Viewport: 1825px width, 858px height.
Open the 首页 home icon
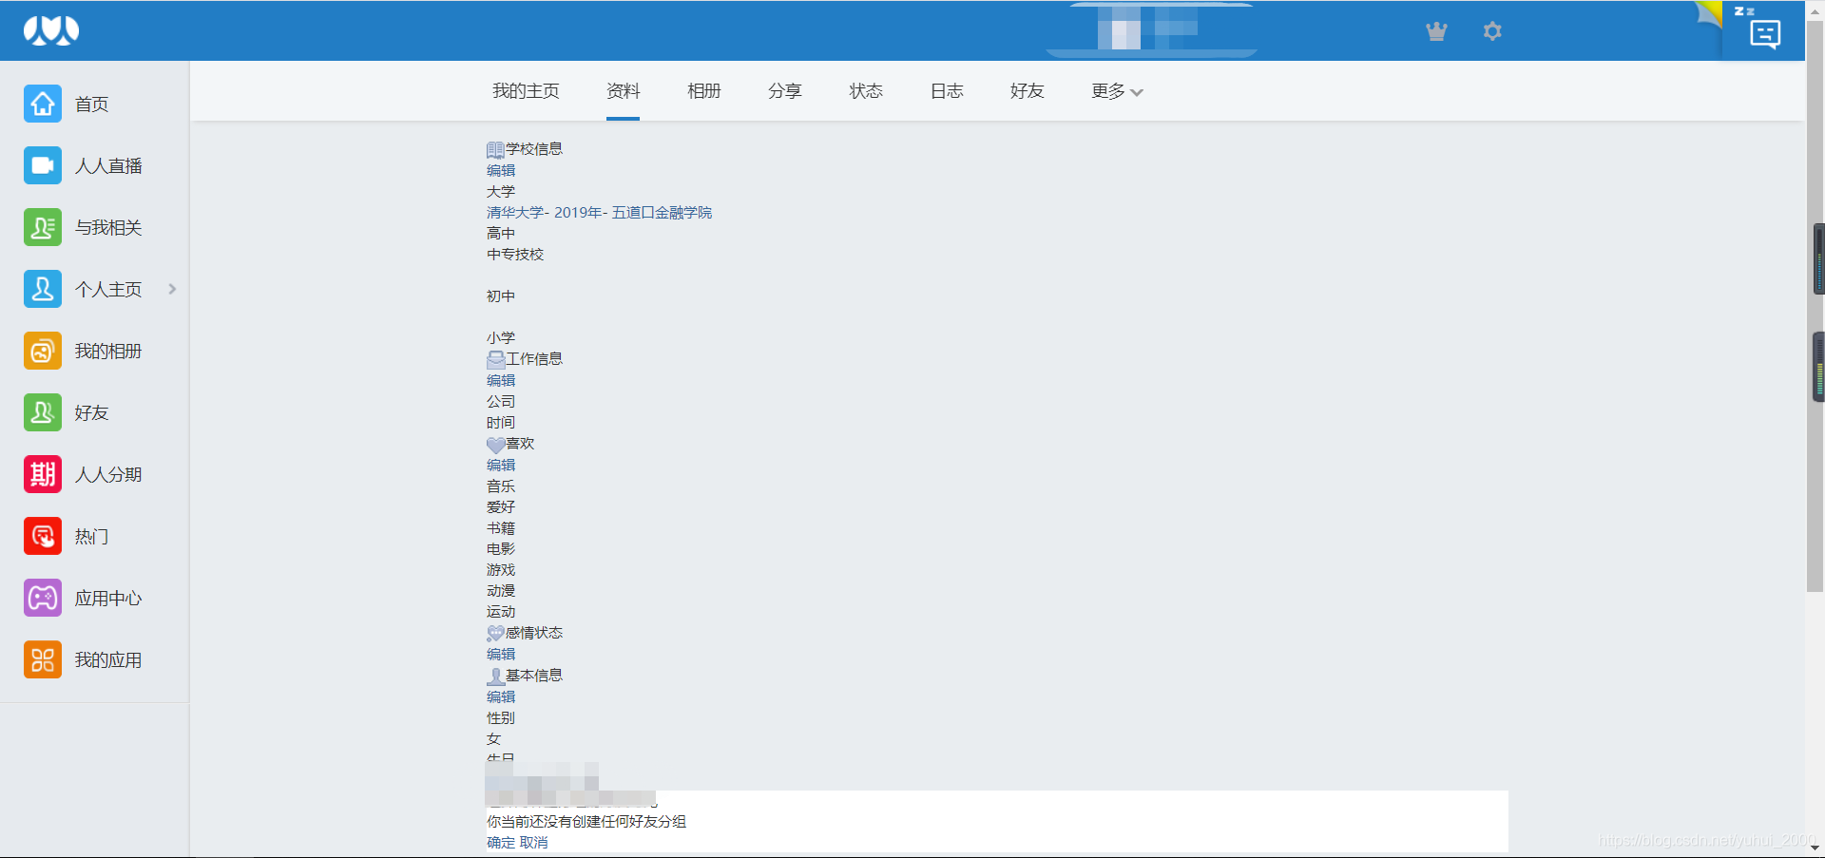click(43, 104)
